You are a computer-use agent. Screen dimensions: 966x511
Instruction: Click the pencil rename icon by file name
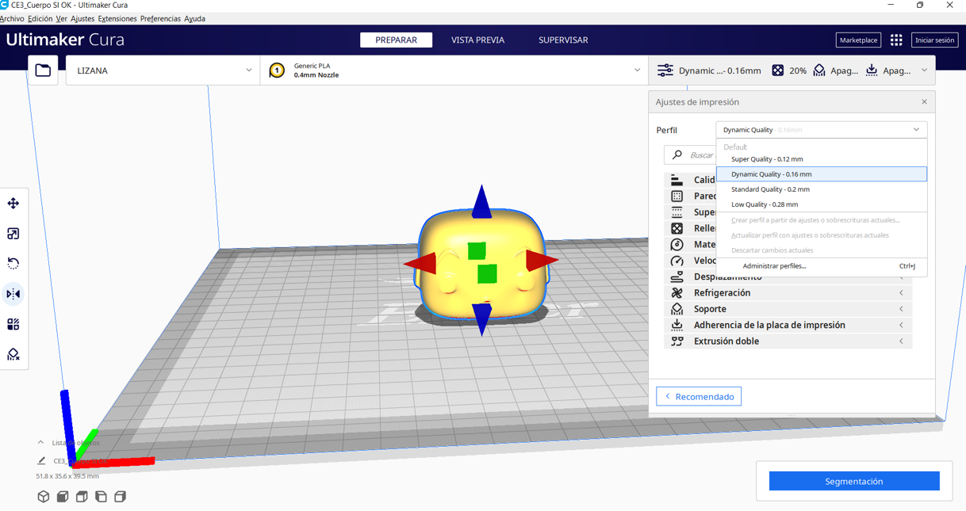(41, 460)
